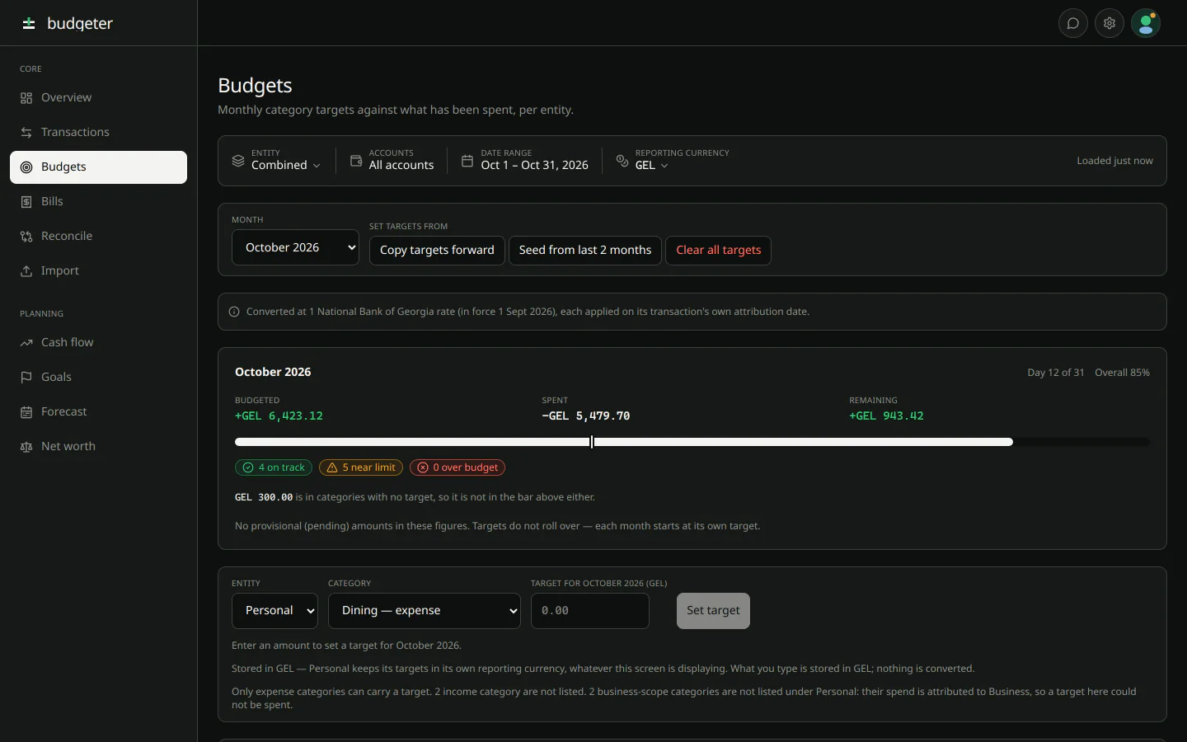Navigate to the Forecast label
This screenshot has height=742, width=1187.
point(63,411)
